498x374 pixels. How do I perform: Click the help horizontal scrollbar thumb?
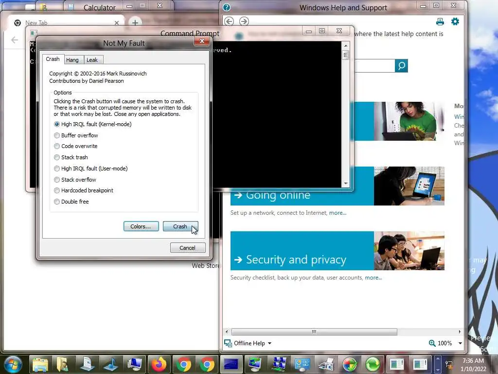314,332
